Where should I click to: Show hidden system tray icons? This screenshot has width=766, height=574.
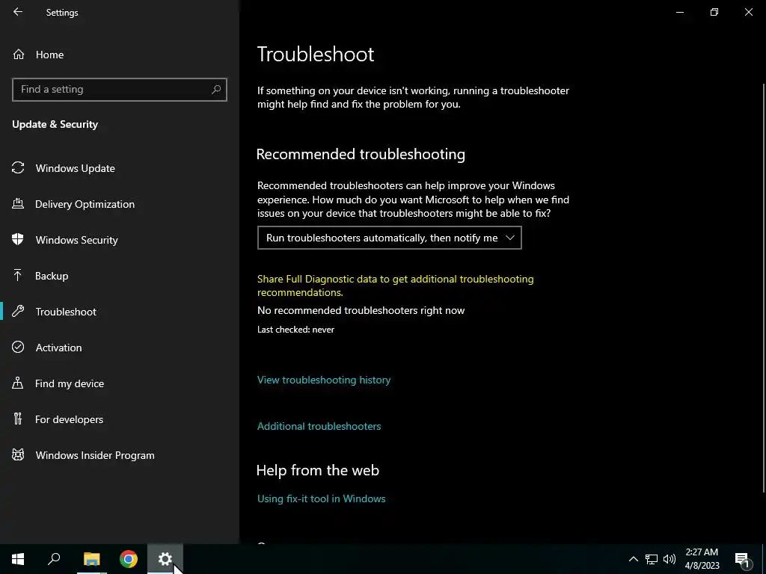(x=633, y=559)
